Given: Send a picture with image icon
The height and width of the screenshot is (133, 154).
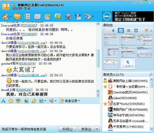Looking at the screenshot, I should coord(26,101).
